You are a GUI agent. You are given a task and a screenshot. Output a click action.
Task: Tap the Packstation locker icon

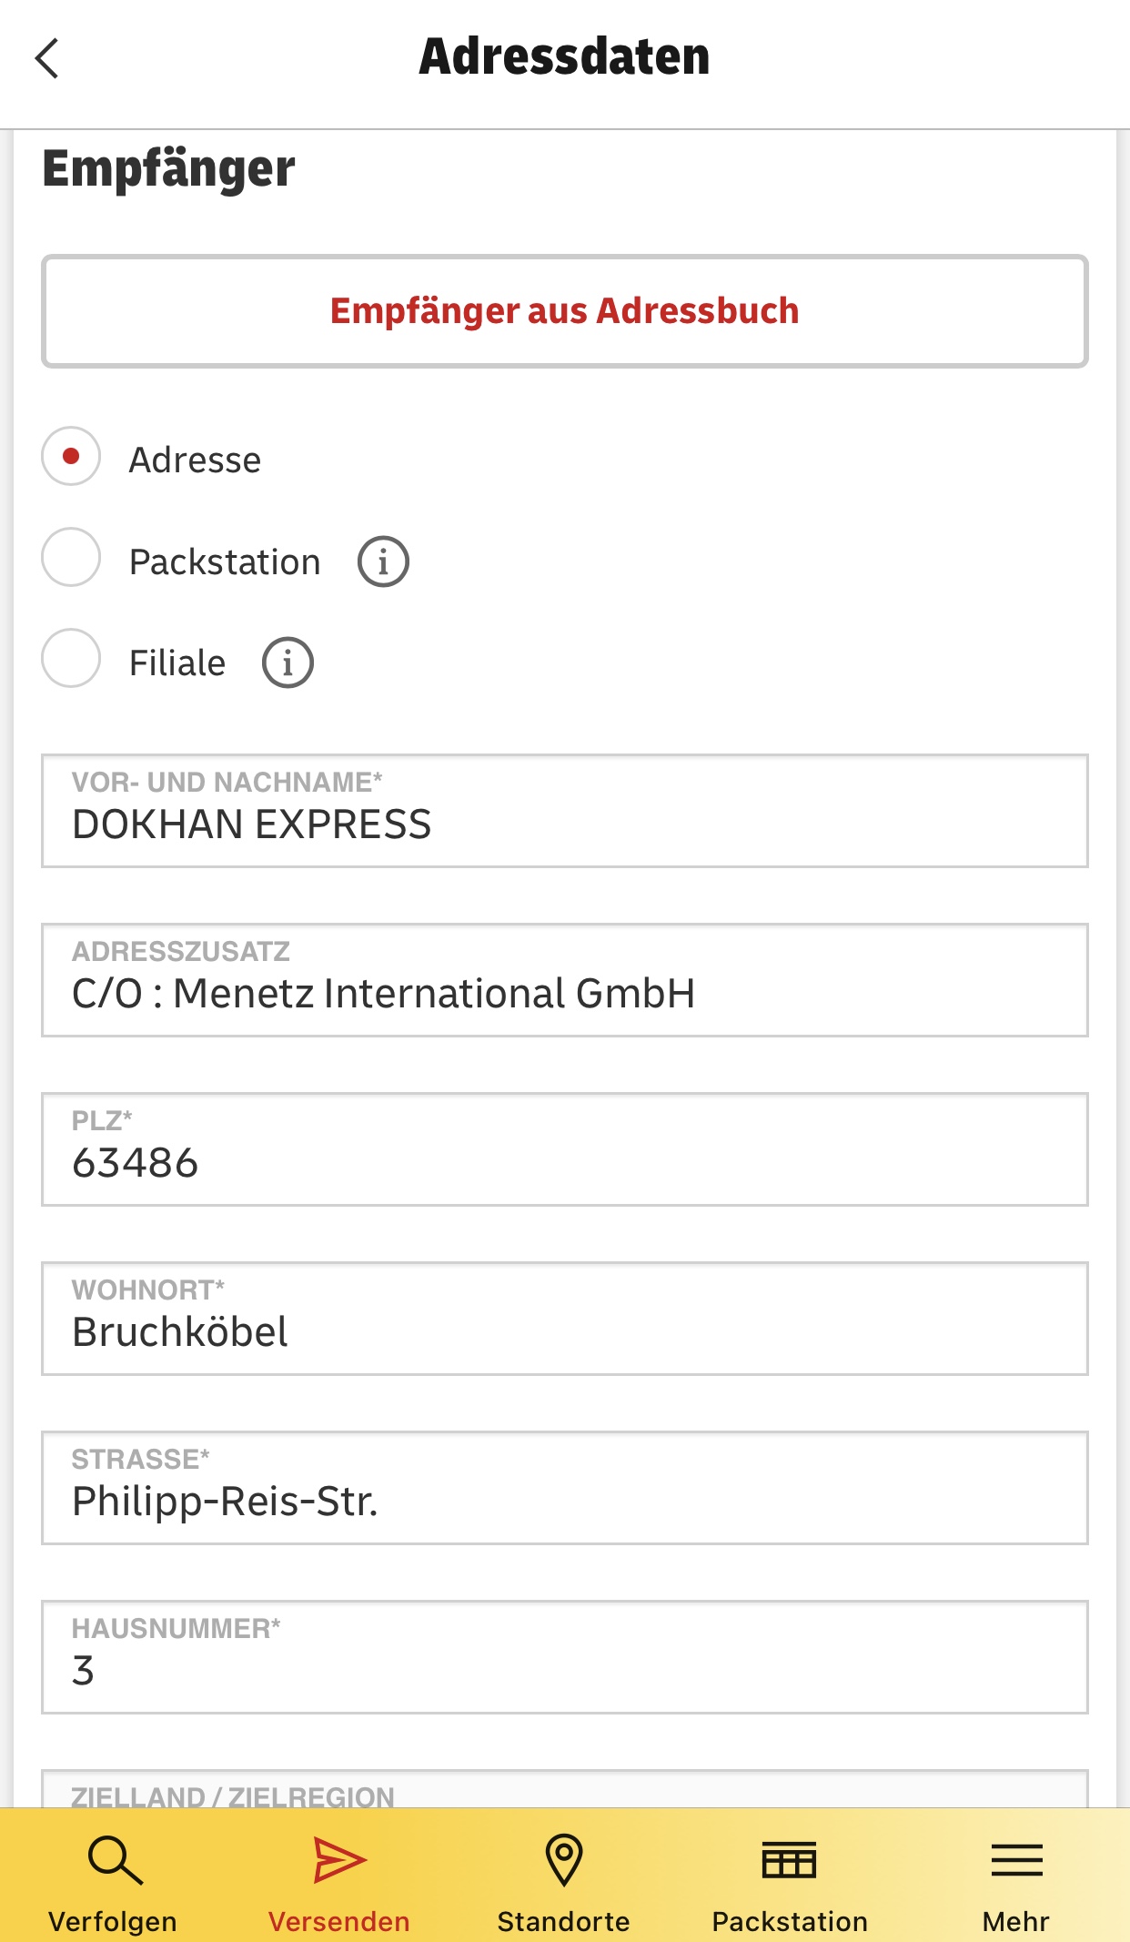pyautogui.click(x=789, y=1860)
